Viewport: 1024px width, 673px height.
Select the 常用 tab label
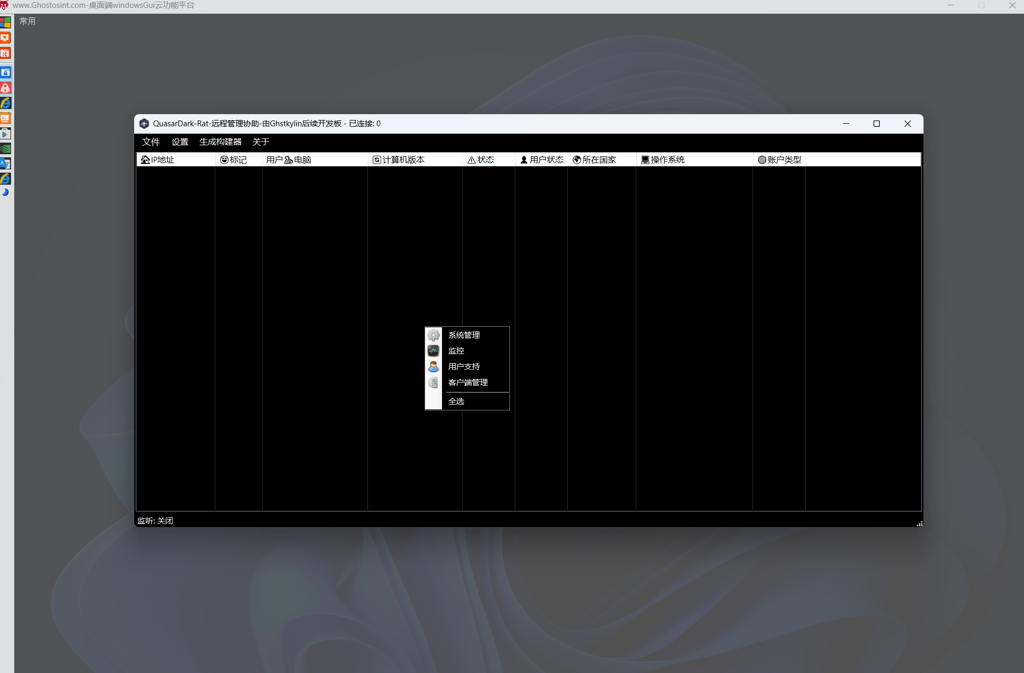pyautogui.click(x=27, y=21)
